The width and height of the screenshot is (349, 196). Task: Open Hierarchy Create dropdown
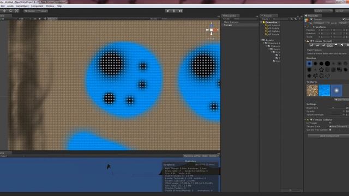227,19
